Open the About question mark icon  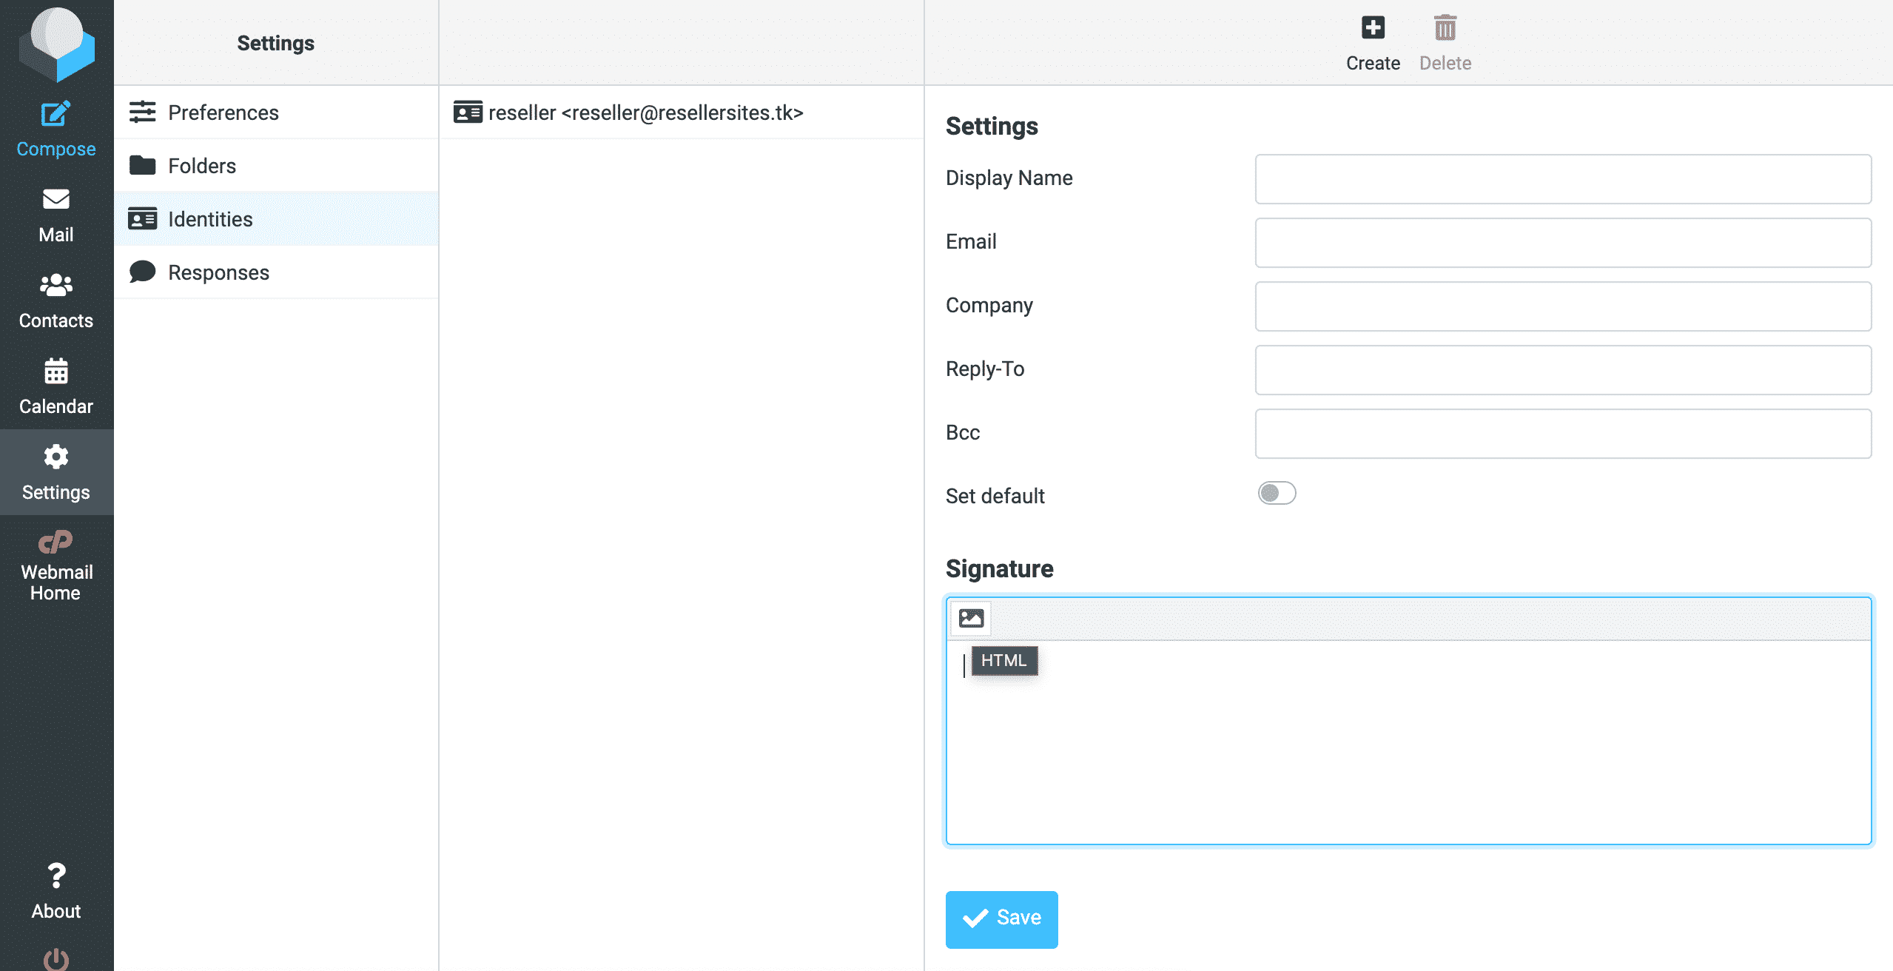pyautogui.click(x=56, y=876)
